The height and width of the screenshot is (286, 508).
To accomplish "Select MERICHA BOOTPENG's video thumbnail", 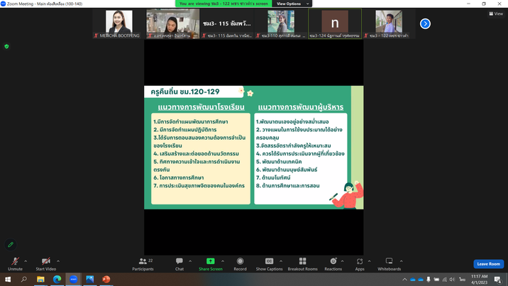I will [x=118, y=23].
